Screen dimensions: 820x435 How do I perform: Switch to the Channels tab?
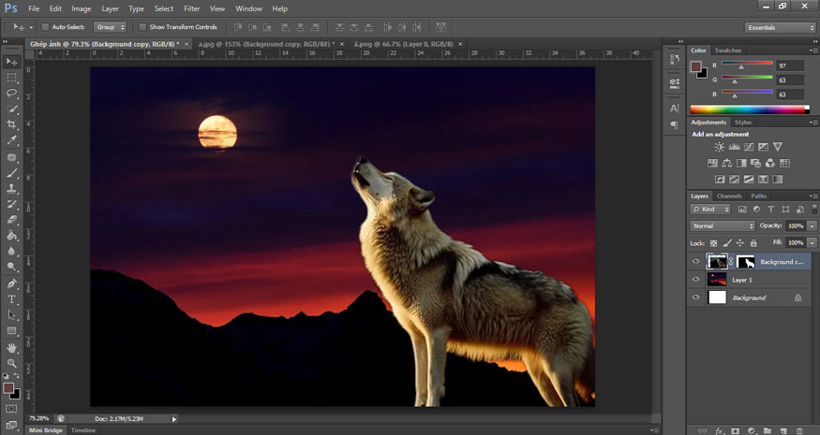(x=728, y=196)
